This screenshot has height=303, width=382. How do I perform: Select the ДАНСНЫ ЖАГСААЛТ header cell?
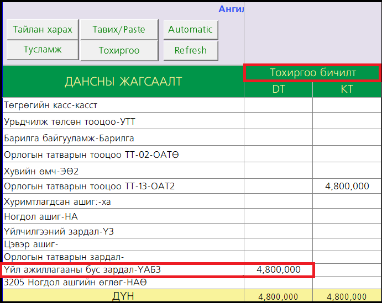(123, 82)
